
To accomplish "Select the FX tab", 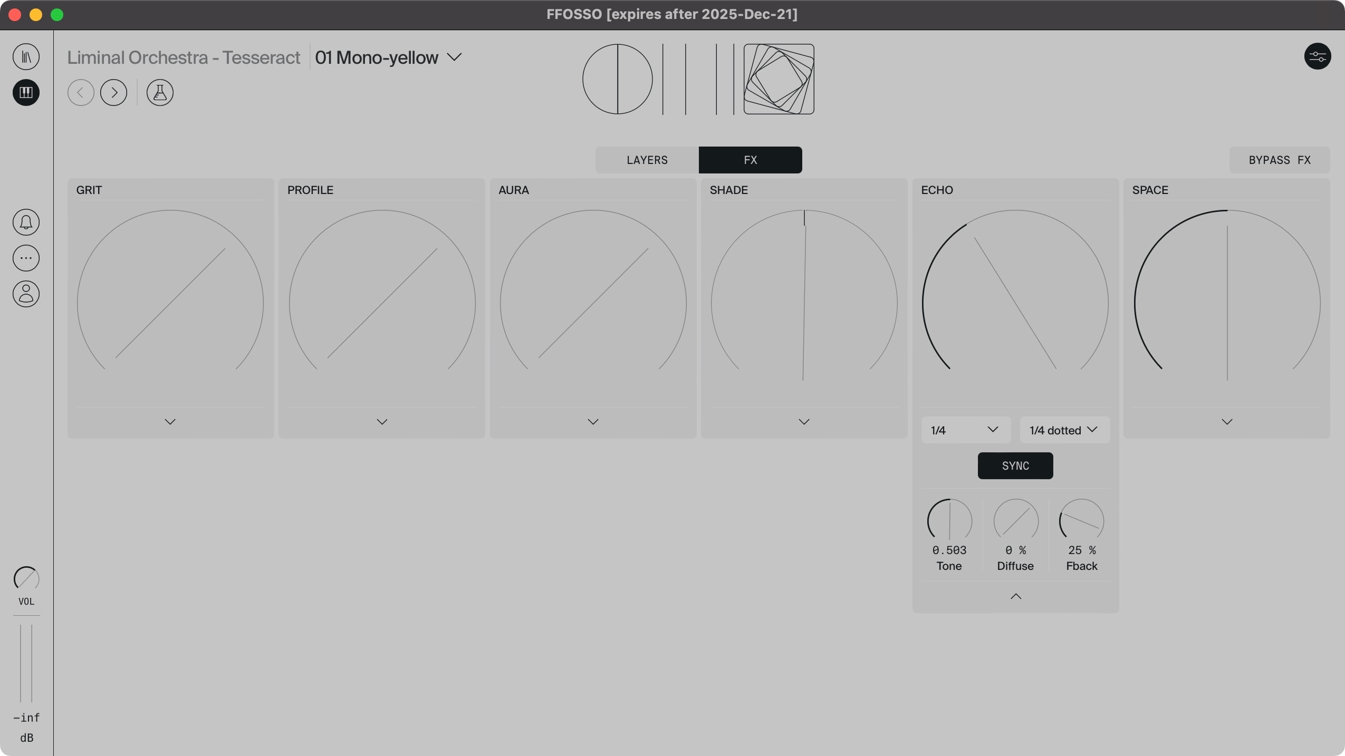I will coord(750,160).
